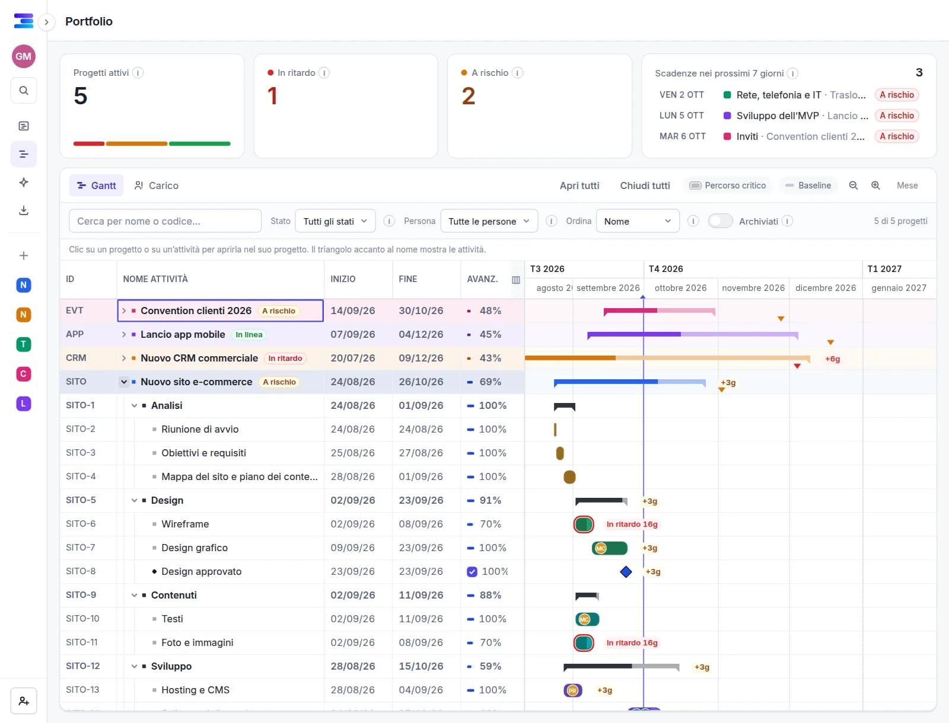Show info for In ritardo card
949x723 pixels.
click(324, 73)
